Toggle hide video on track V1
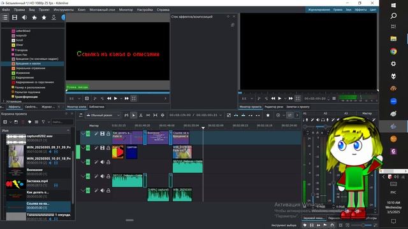This screenshot has width=408, height=229. click(x=102, y=148)
